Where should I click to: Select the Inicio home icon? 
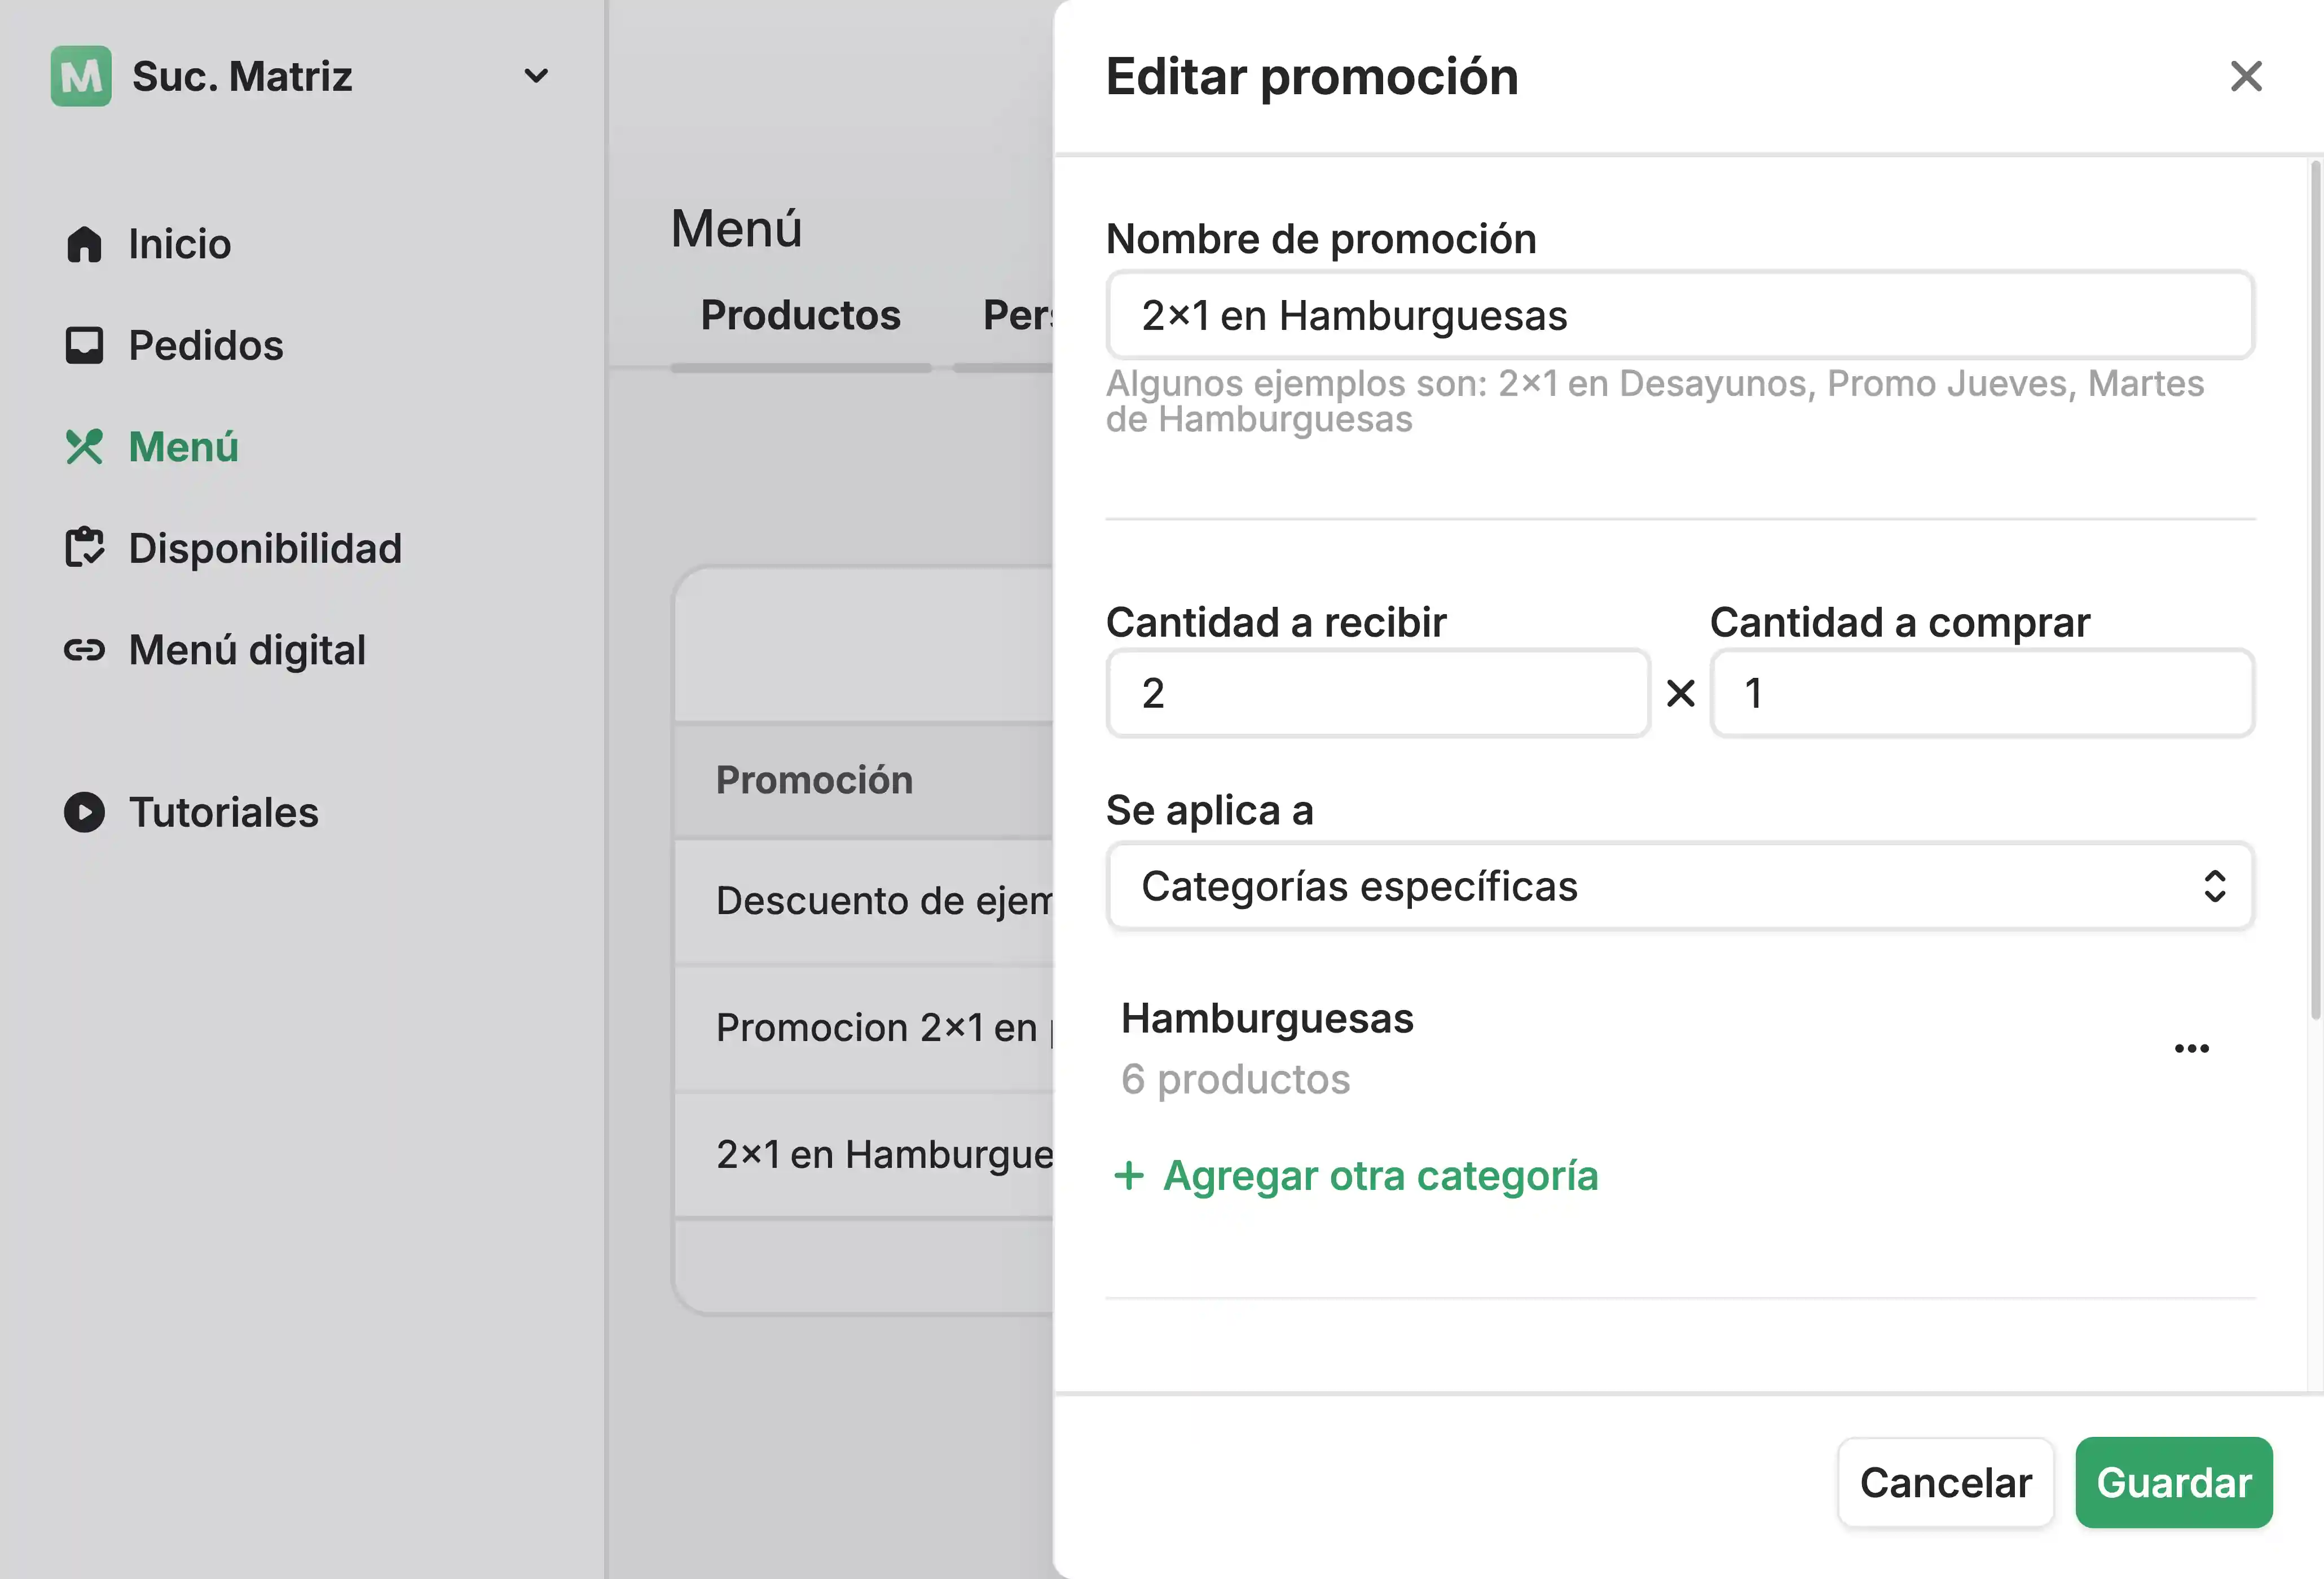(85, 243)
